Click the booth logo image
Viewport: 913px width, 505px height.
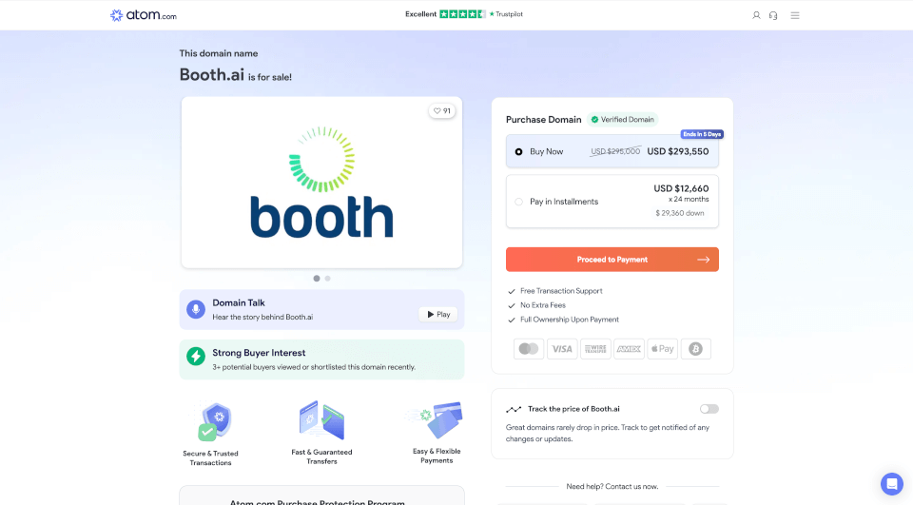[x=322, y=183]
